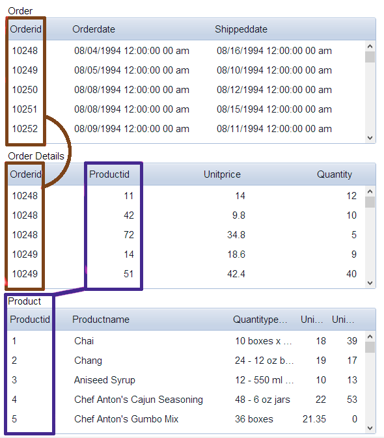The width and height of the screenshot is (384, 438).
Task: Click Unitprice header in Order Details
Action: (x=222, y=174)
